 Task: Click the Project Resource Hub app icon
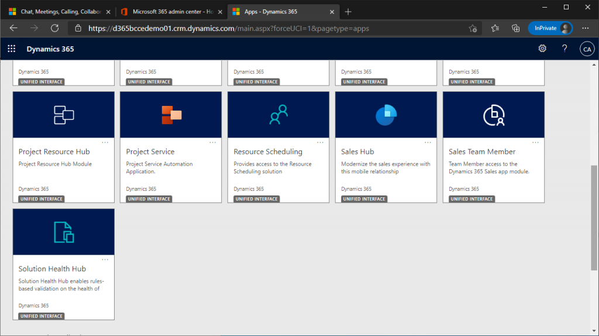[63, 115]
